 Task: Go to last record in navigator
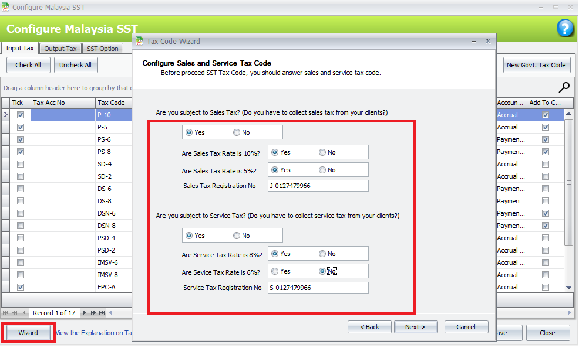coord(102,313)
